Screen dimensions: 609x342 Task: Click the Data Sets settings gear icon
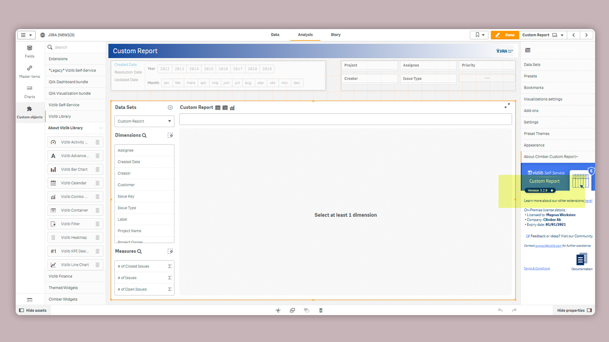pos(170,108)
